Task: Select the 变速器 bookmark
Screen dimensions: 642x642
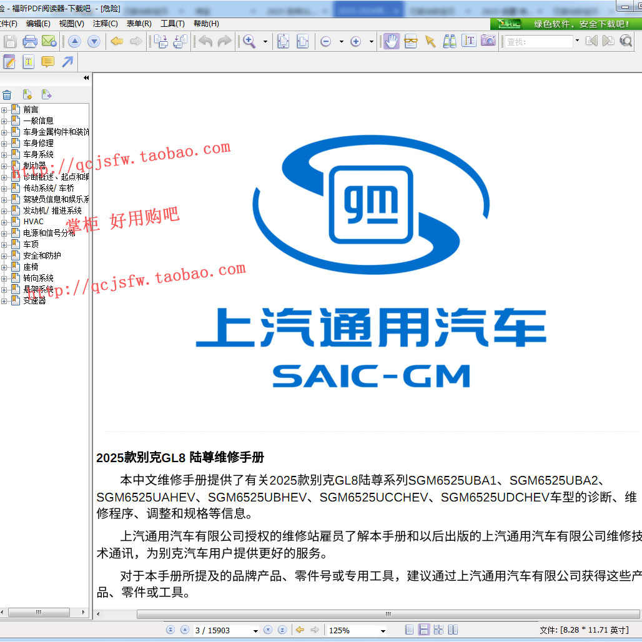Action: pos(34,301)
